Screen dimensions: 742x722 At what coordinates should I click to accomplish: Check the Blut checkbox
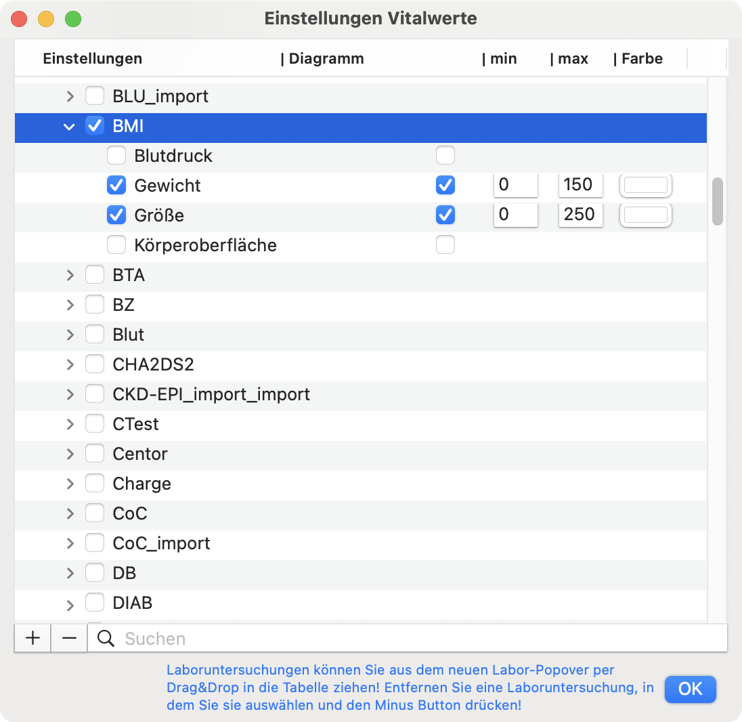[x=95, y=335]
